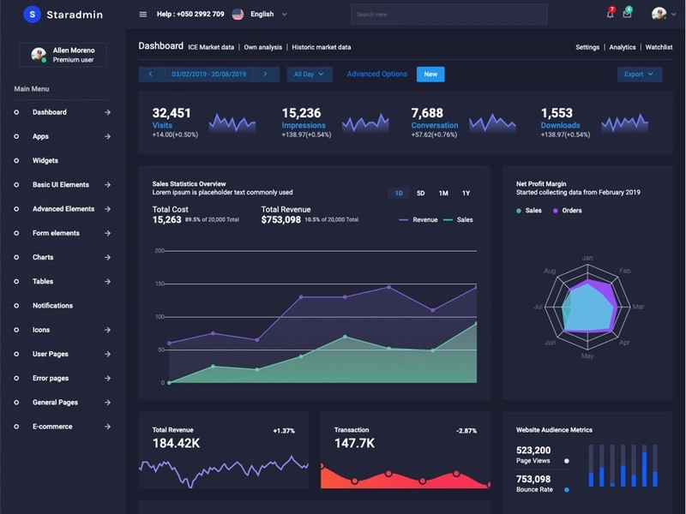Click the Staradmin logo icon
Viewport: 686px width, 514px height.
pyautogui.click(x=32, y=15)
